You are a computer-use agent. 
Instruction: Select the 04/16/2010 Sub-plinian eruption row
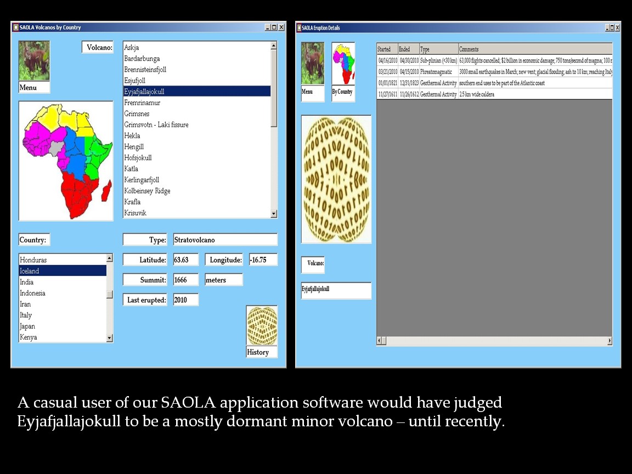click(494, 60)
